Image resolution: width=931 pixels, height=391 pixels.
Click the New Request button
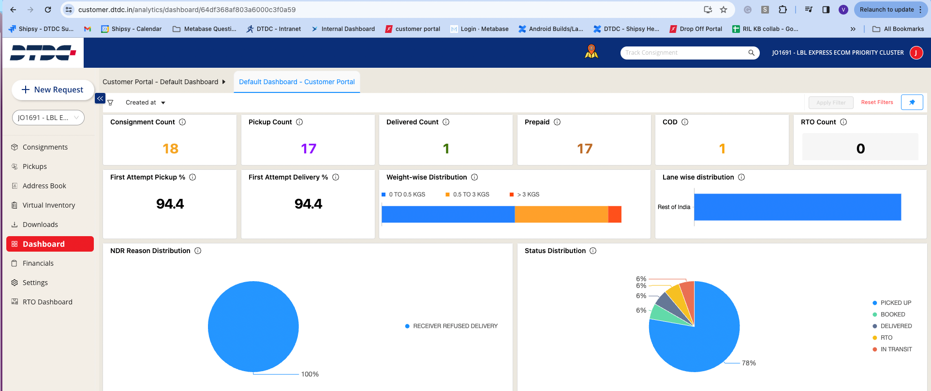(x=53, y=90)
